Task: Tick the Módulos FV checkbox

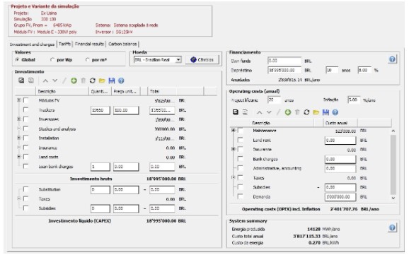Action: [x=25, y=100]
